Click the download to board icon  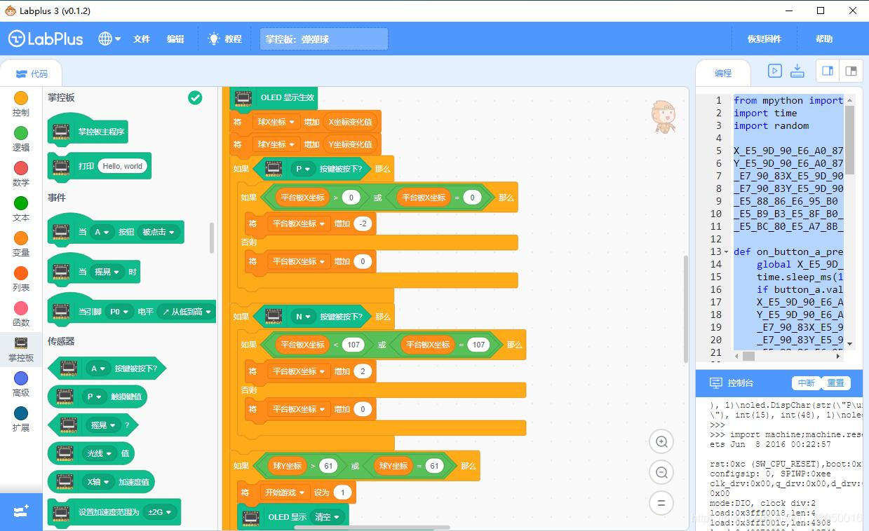pyautogui.click(x=797, y=71)
